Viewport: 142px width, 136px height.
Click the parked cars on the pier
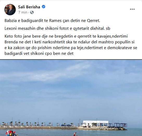tap(66, 125)
